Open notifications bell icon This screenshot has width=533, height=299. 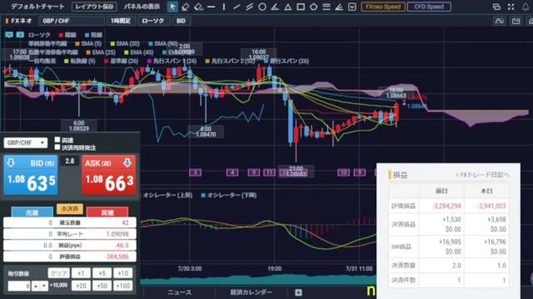pyautogui.click(x=525, y=7)
